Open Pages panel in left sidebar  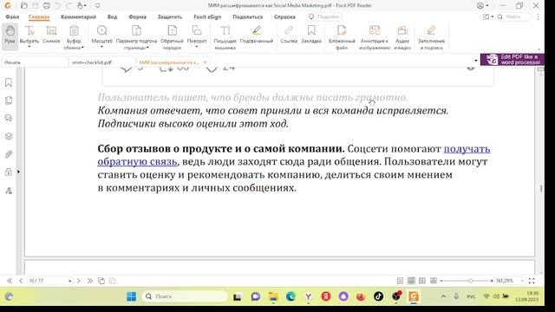coord(9,101)
